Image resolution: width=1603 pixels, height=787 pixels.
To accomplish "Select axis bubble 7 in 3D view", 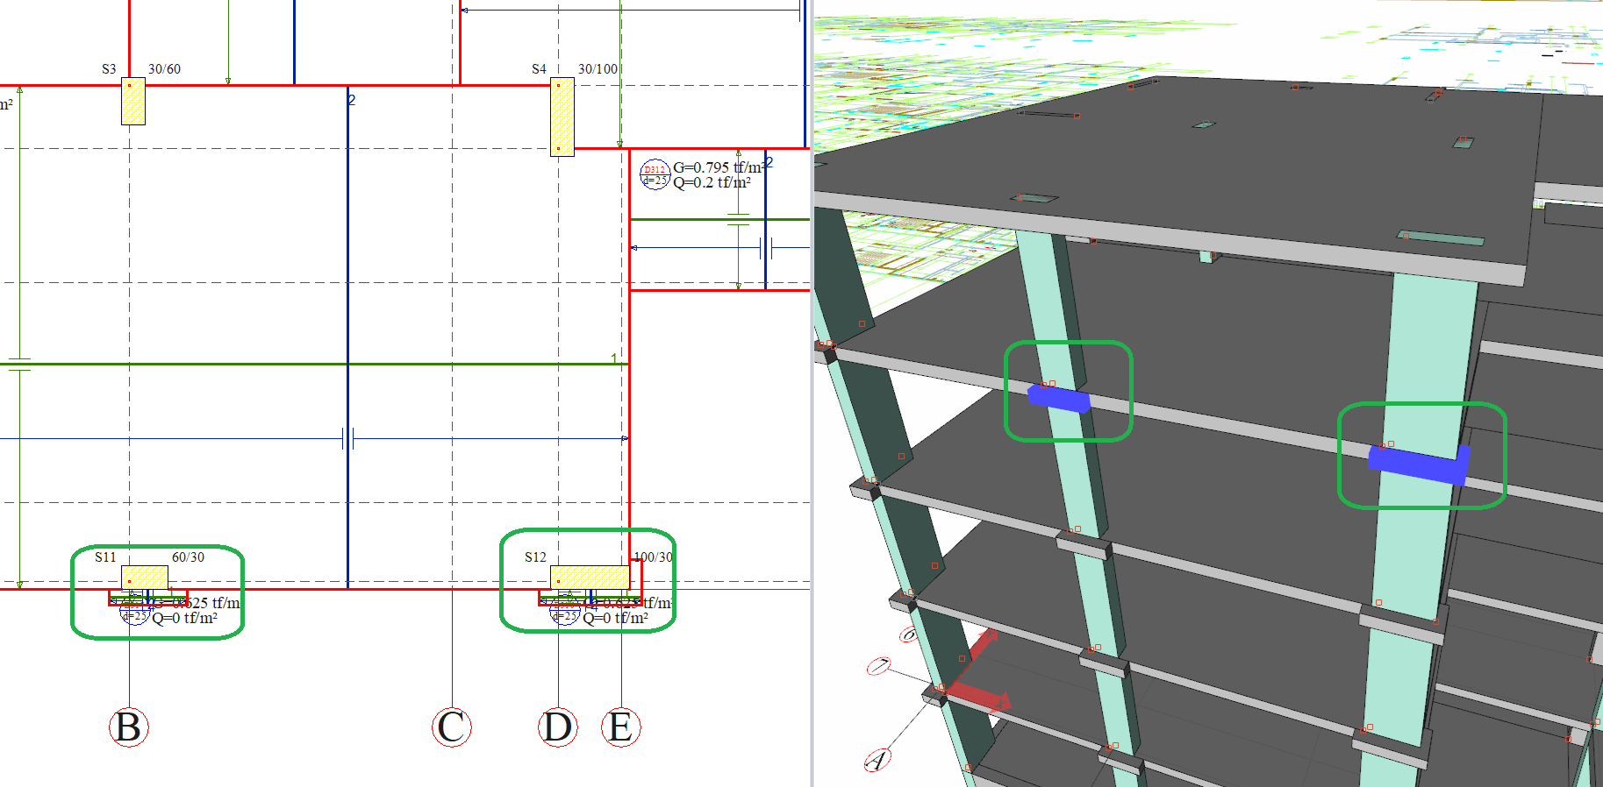I will pos(880,666).
